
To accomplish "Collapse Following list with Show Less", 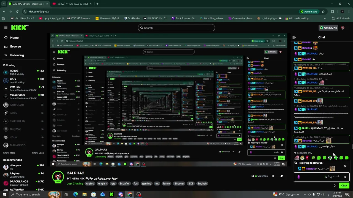I will pos(38,153).
